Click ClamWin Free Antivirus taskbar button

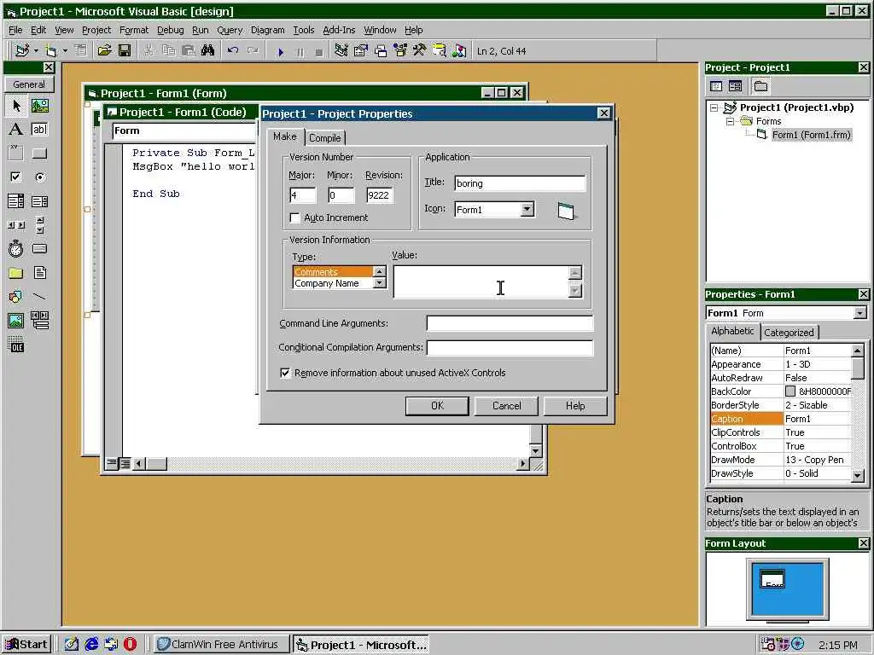pyautogui.click(x=221, y=645)
